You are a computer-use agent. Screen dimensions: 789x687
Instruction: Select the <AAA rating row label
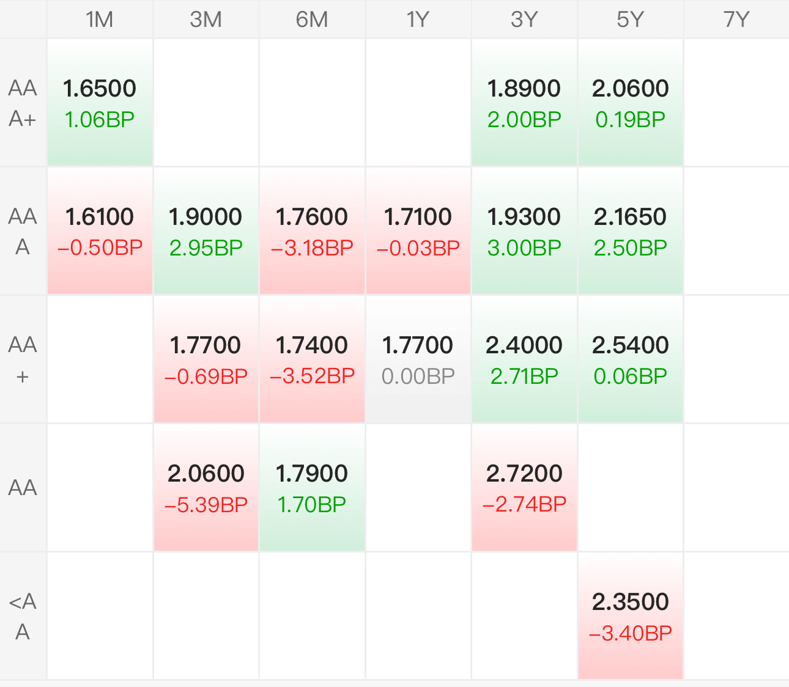click(x=23, y=616)
